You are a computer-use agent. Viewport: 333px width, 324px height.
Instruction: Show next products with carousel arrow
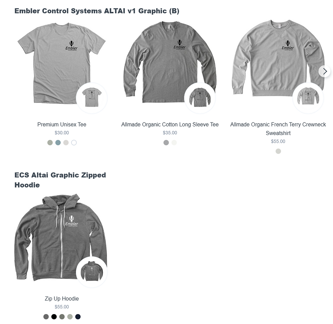324,71
